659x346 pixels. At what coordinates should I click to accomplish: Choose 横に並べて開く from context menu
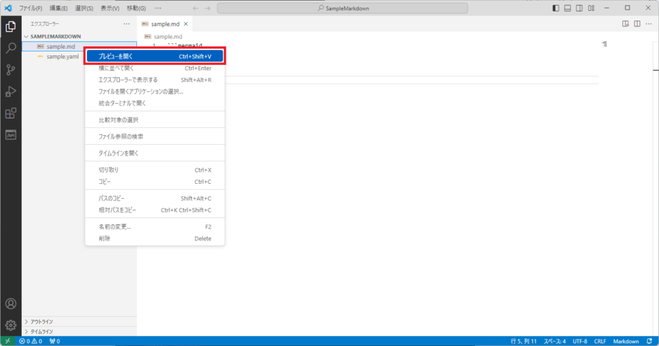coord(154,68)
